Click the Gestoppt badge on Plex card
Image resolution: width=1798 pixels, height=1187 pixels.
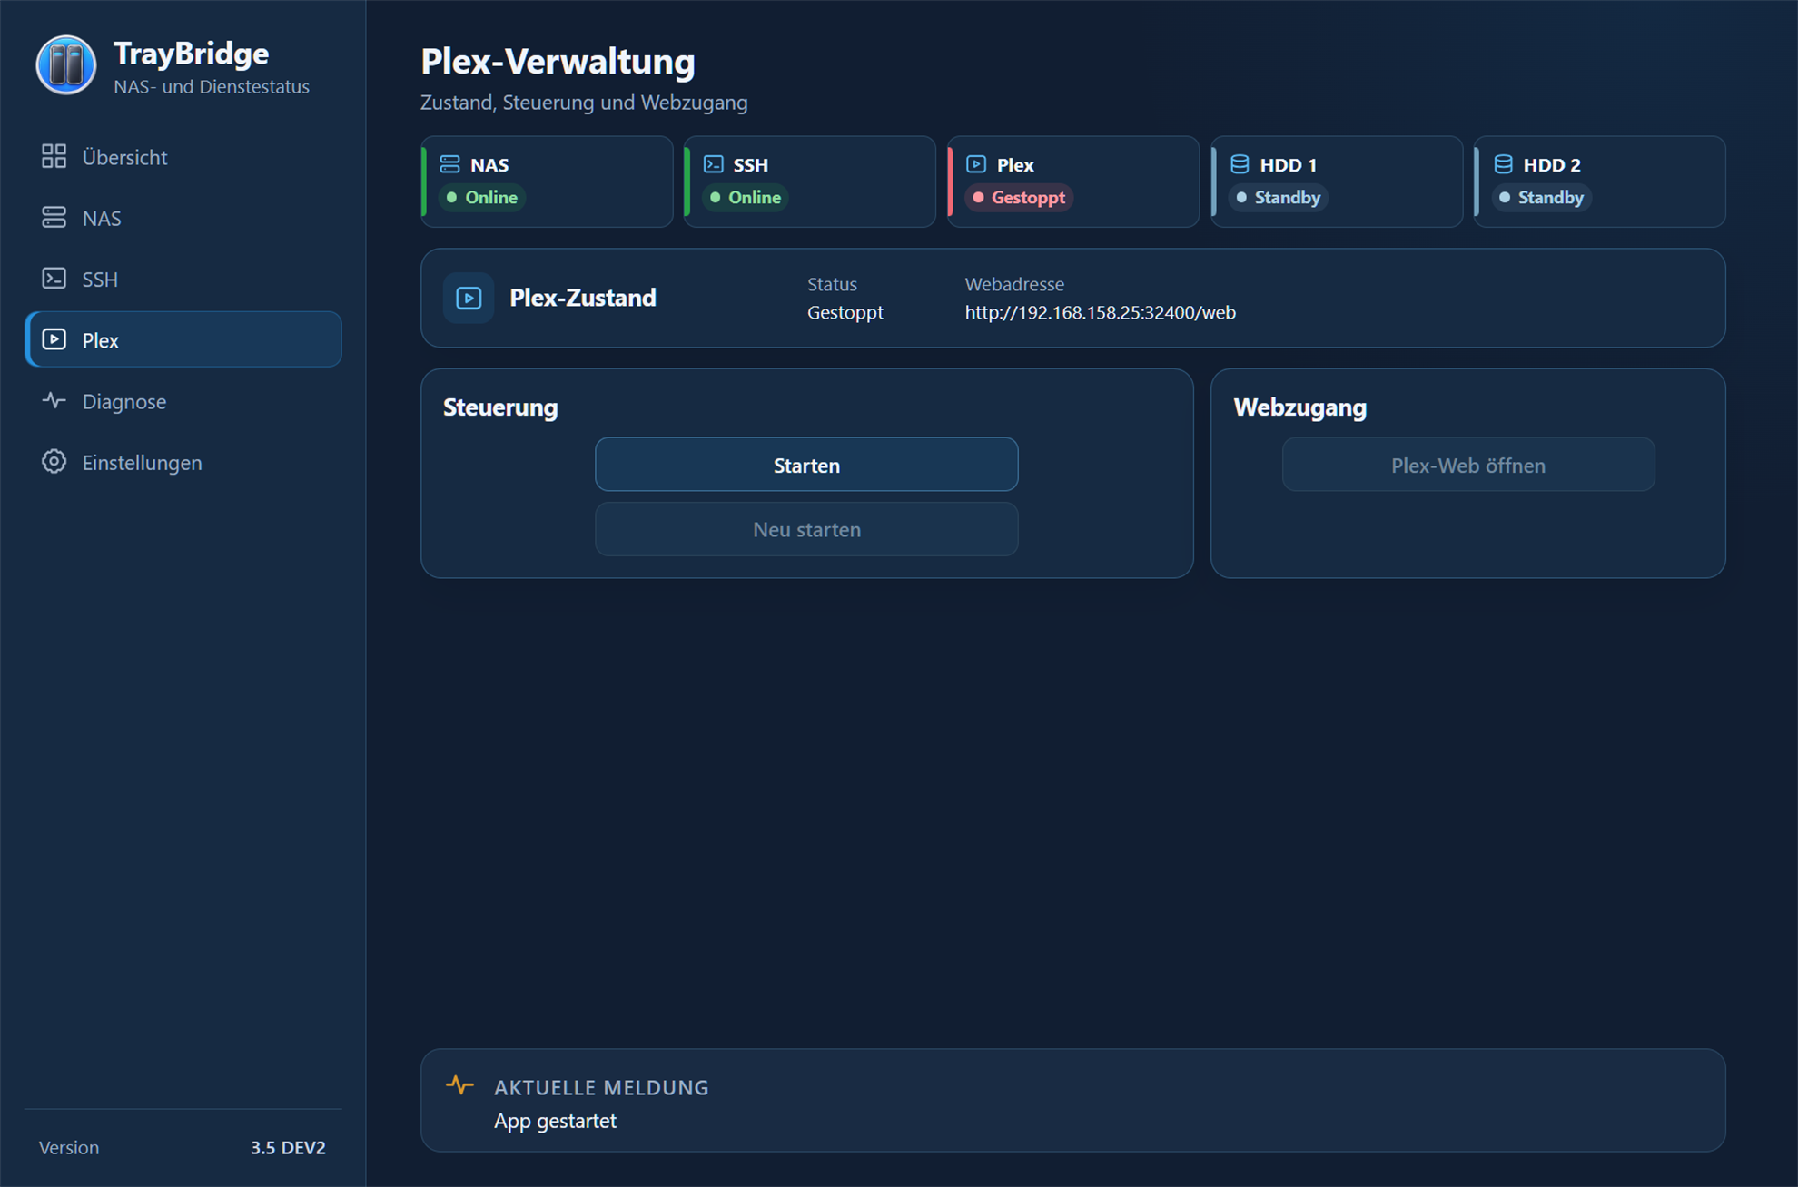click(x=1018, y=197)
